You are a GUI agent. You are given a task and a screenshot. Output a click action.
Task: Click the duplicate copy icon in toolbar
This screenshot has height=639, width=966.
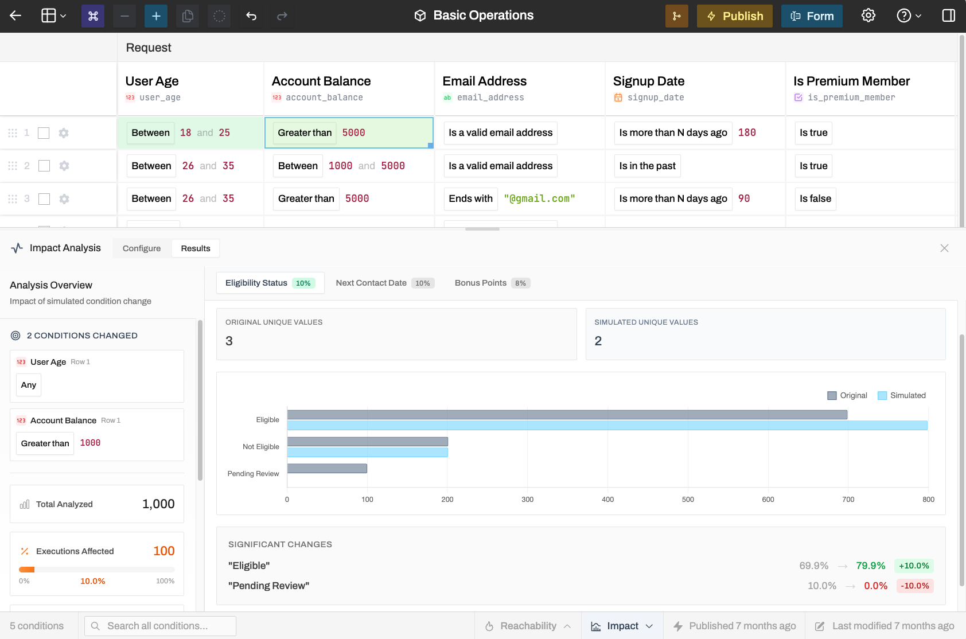188,16
